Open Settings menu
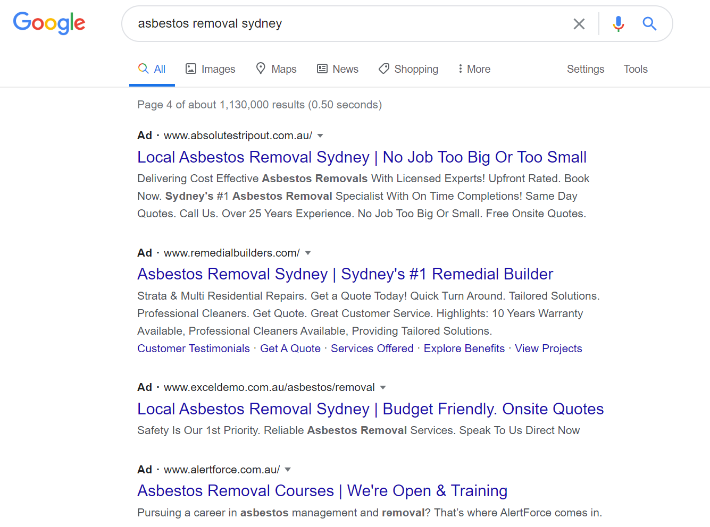Screen dimensions: 710x527 (x=586, y=69)
